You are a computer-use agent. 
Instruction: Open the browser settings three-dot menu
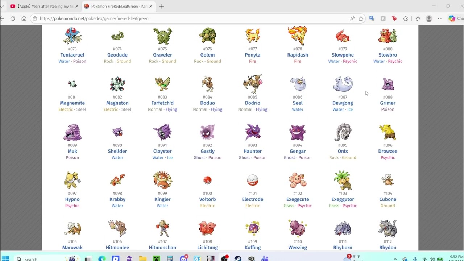click(440, 18)
